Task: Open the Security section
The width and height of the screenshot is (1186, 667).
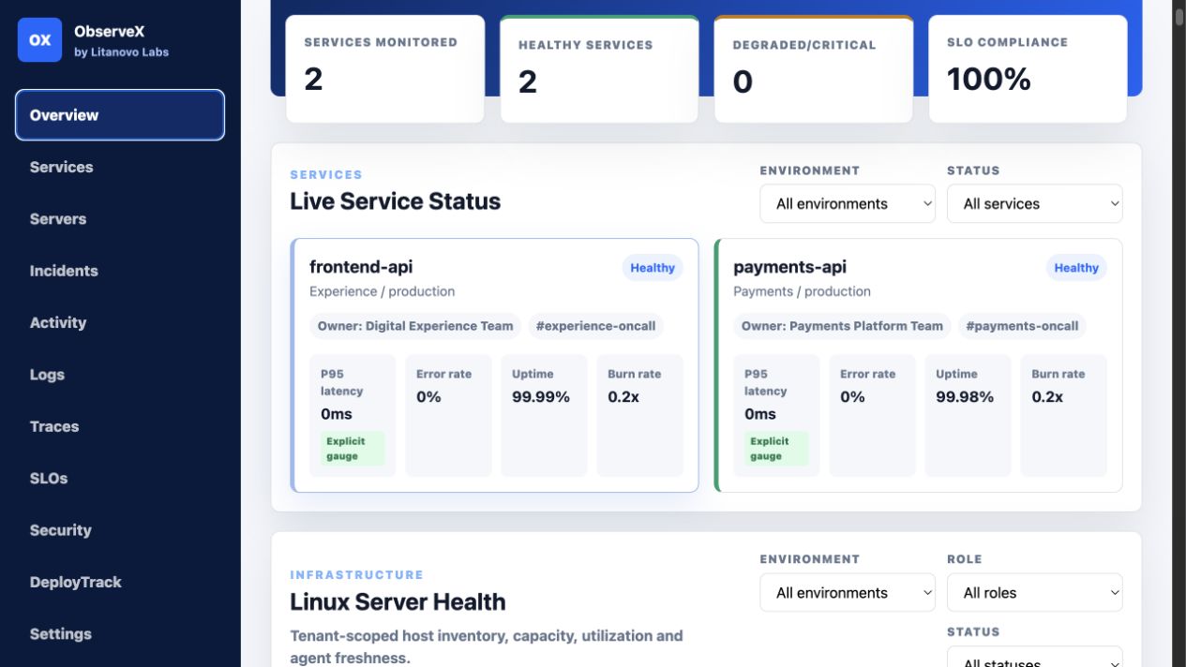Action: [x=120, y=530]
